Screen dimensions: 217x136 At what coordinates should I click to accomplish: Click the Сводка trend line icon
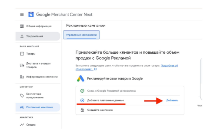22,125
